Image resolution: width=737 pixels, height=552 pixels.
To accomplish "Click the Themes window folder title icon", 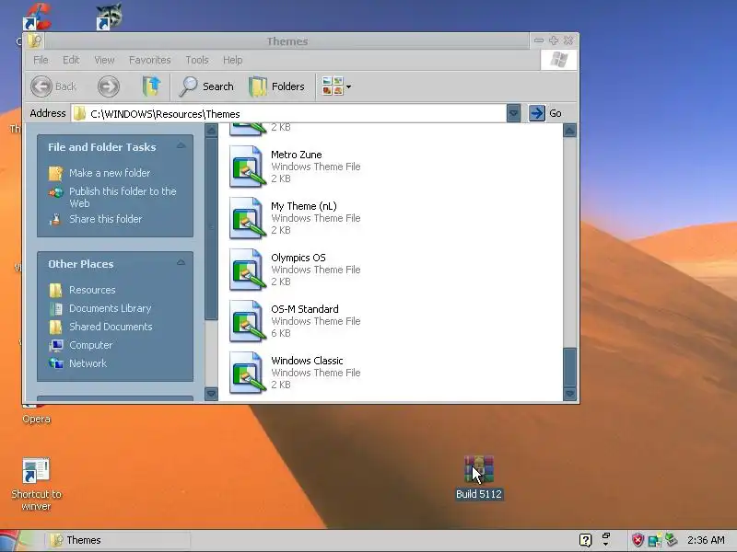I will pyautogui.click(x=34, y=40).
